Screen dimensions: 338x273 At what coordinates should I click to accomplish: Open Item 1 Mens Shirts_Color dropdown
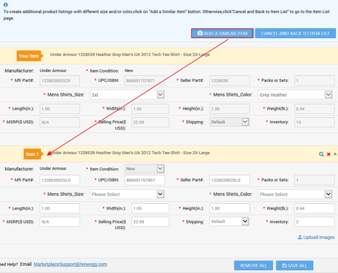coord(295,194)
